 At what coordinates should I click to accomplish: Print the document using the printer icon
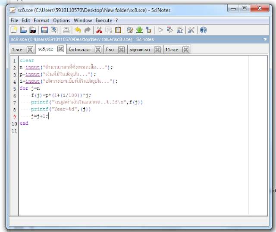[x=66, y=30]
